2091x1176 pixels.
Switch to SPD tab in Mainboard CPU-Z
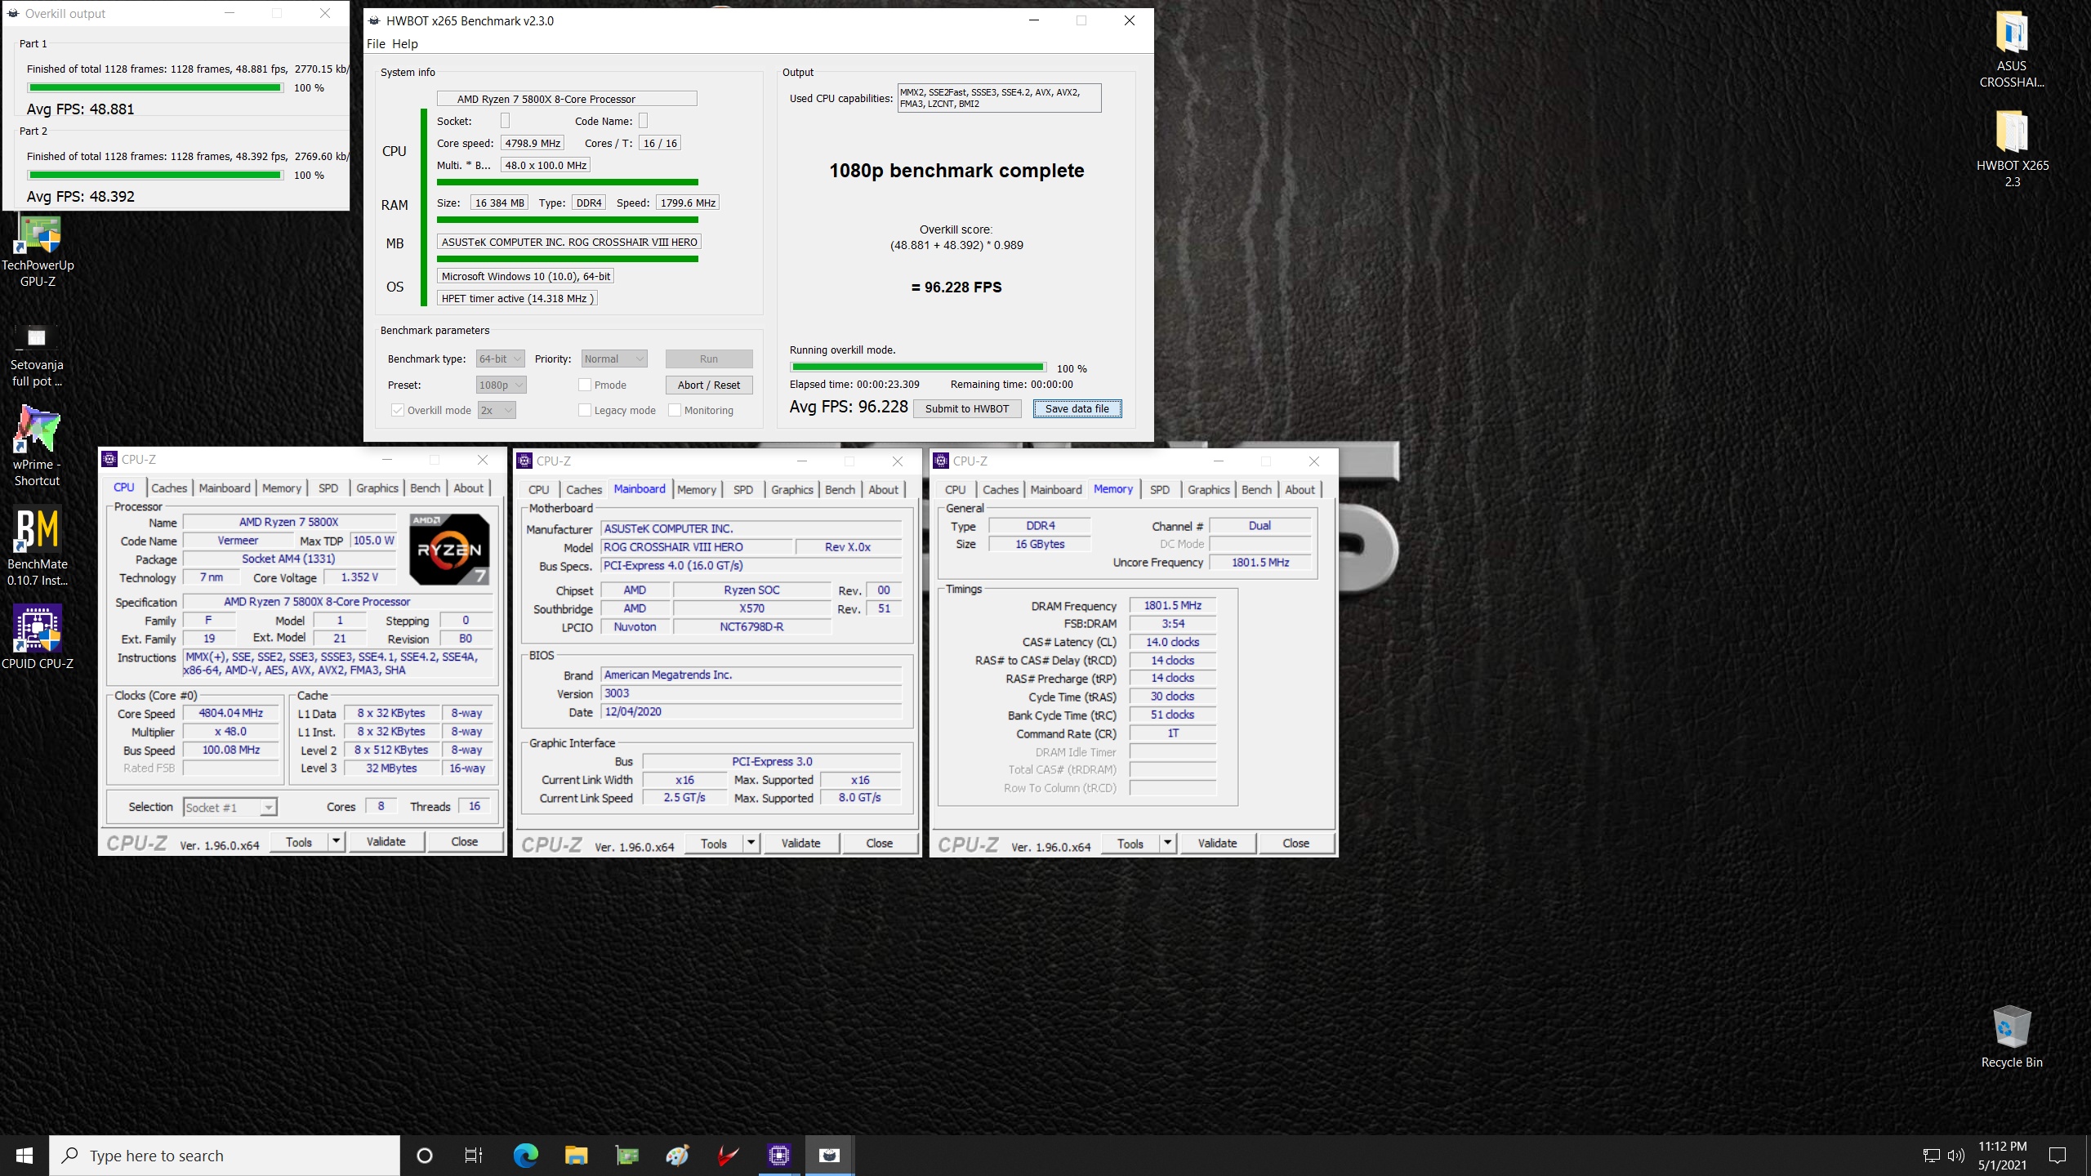tap(742, 489)
